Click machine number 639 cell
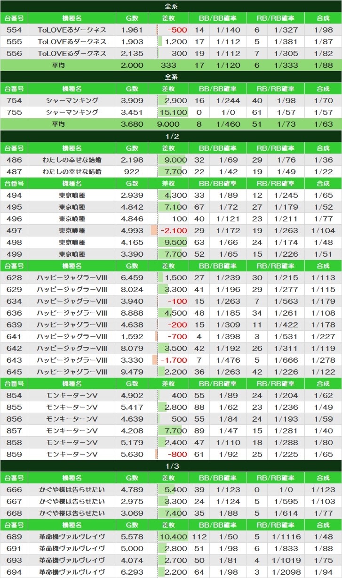The width and height of the screenshot is (342, 578). (14, 325)
